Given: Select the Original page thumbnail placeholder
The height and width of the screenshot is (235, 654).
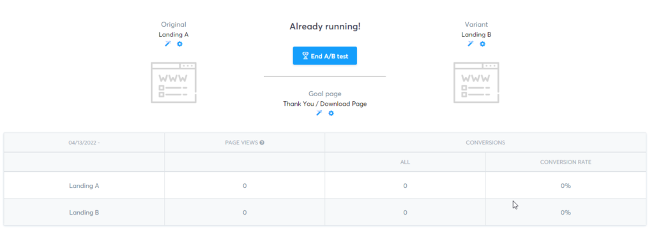Looking at the screenshot, I should (x=174, y=82).
